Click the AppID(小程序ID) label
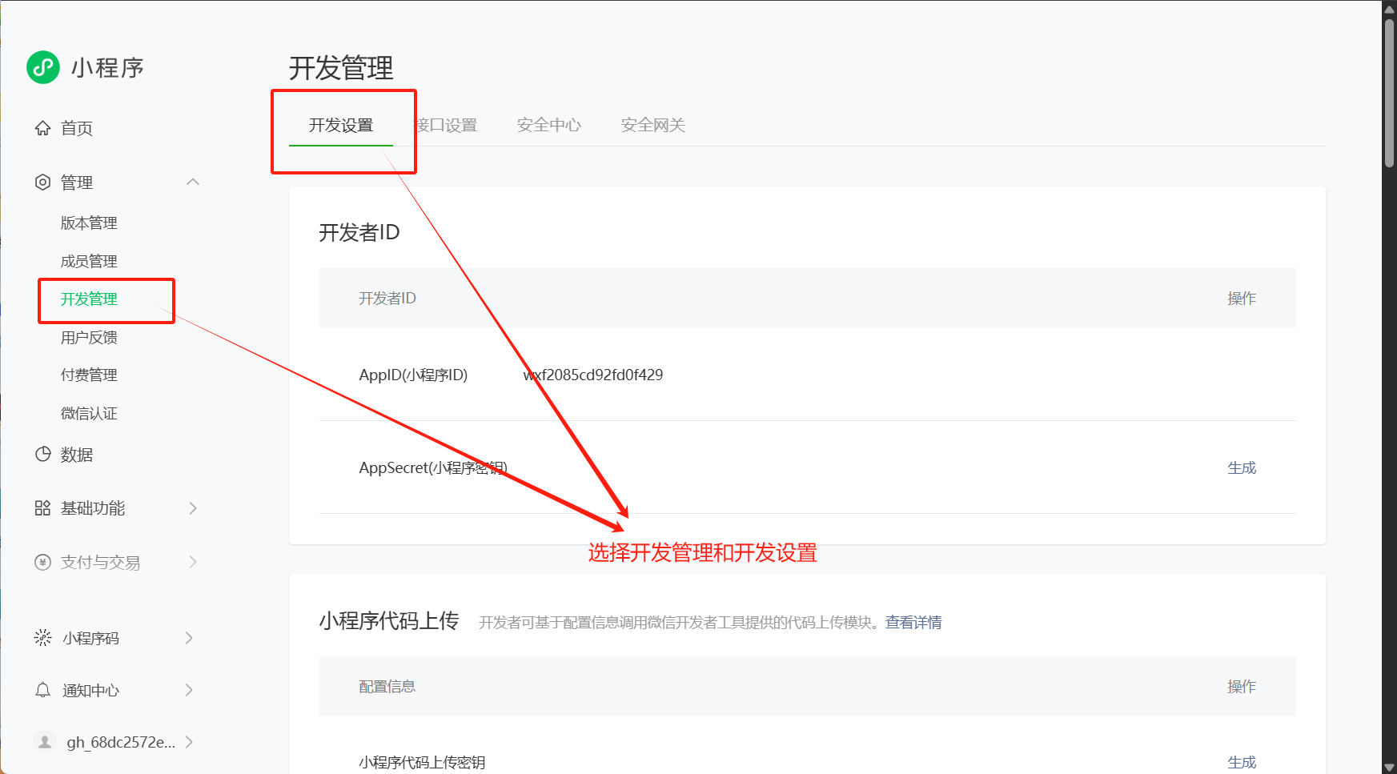The height and width of the screenshot is (774, 1397). 413,375
